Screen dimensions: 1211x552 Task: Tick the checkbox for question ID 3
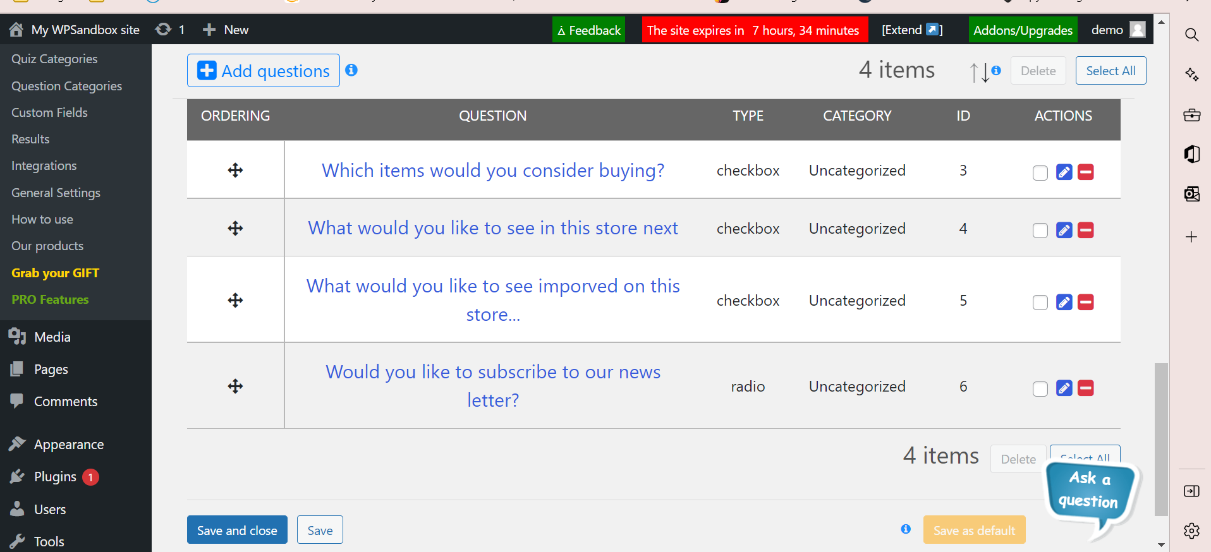[x=1040, y=172]
